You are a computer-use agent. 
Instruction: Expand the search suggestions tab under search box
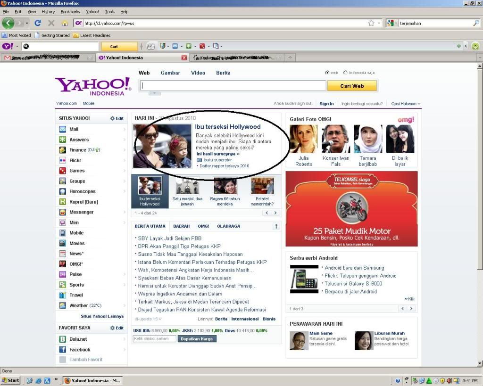155,93
